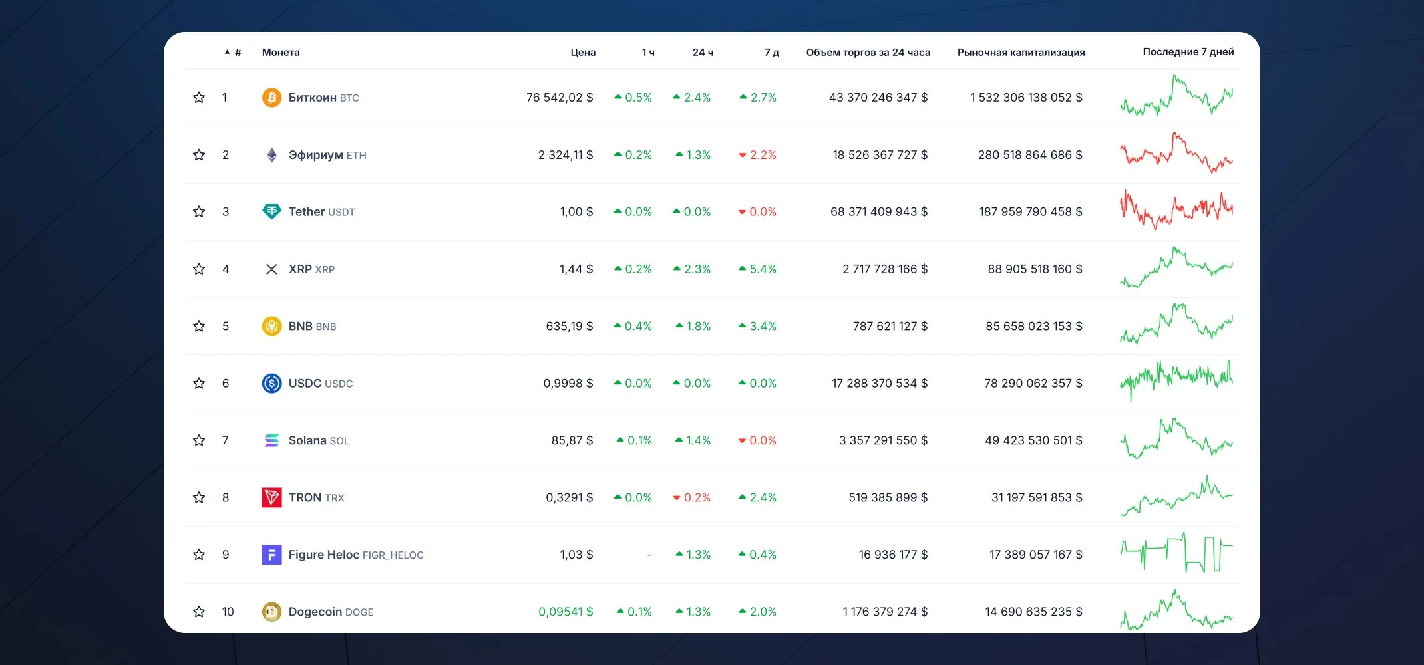Sort the table by rank number
Viewport: 1424px width, 665px height.
coord(233,52)
